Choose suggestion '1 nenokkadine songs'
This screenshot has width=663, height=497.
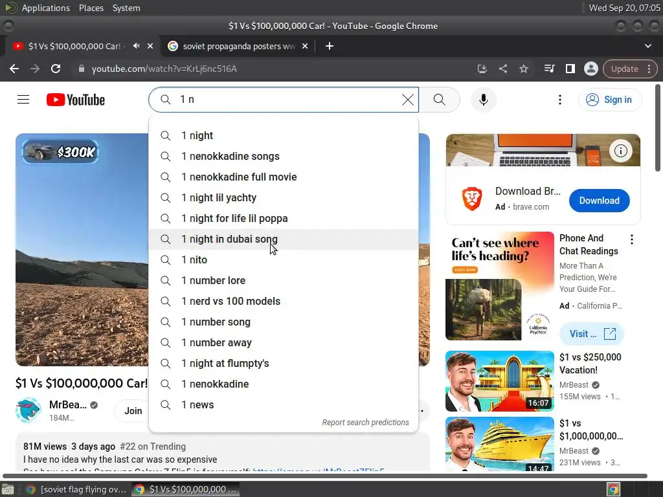284,157
